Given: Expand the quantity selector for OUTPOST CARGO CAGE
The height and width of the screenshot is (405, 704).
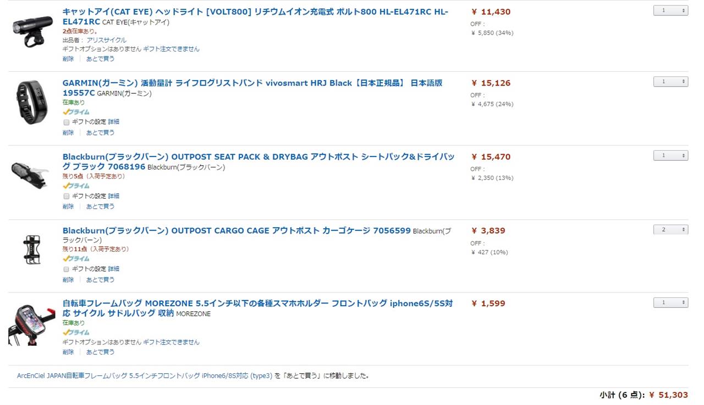Looking at the screenshot, I should pyautogui.click(x=670, y=229).
